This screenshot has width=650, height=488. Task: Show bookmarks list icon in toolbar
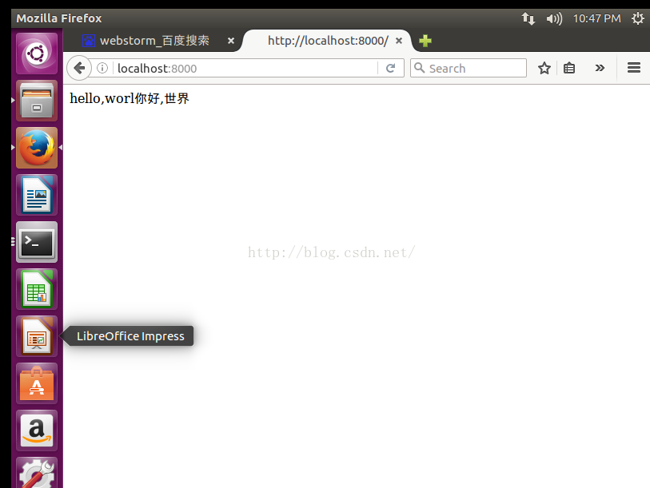click(x=569, y=68)
